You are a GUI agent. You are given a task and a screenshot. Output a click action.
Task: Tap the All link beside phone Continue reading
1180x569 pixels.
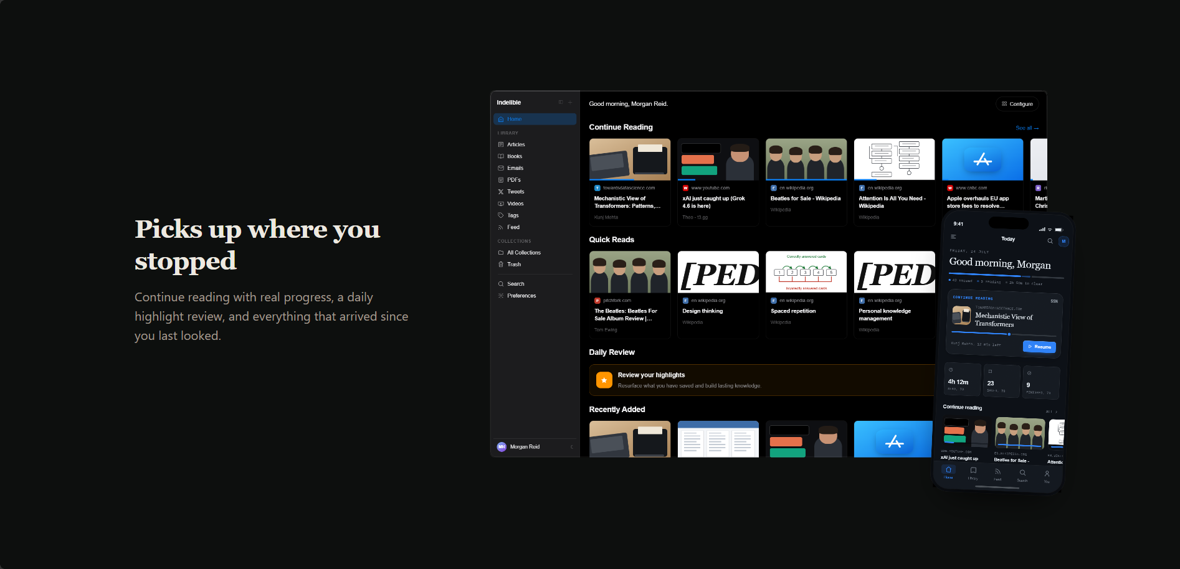click(x=1050, y=411)
